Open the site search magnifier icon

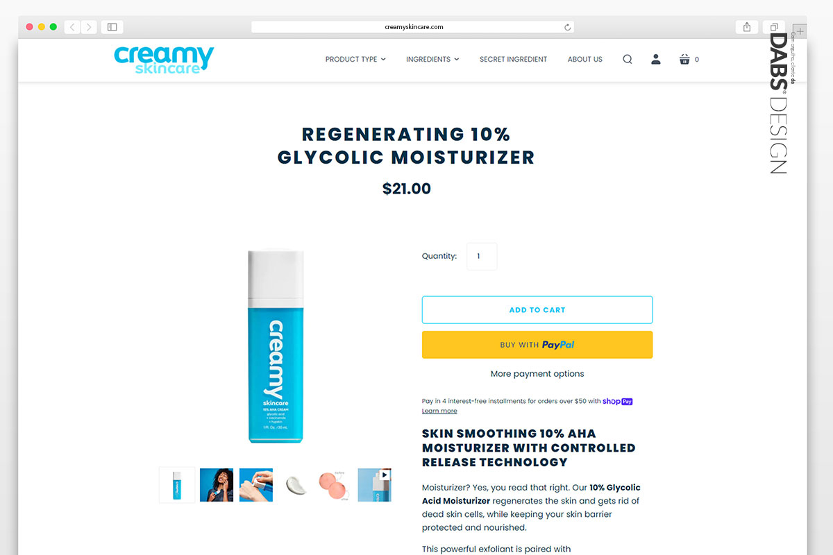pyautogui.click(x=628, y=60)
